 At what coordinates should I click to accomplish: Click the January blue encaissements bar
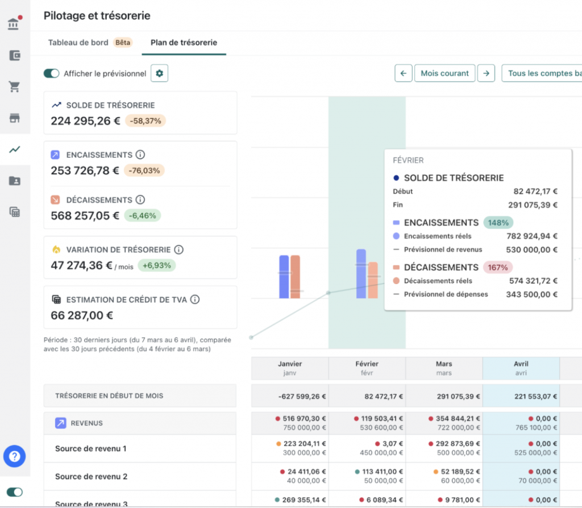(x=284, y=277)
